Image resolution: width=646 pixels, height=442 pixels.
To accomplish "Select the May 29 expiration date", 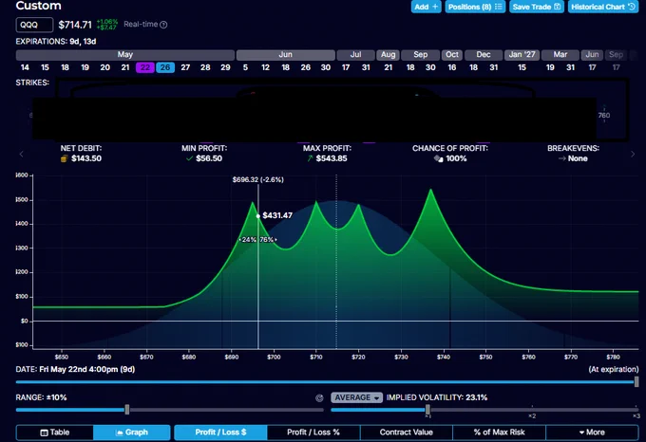I will [x=225, y=67].
